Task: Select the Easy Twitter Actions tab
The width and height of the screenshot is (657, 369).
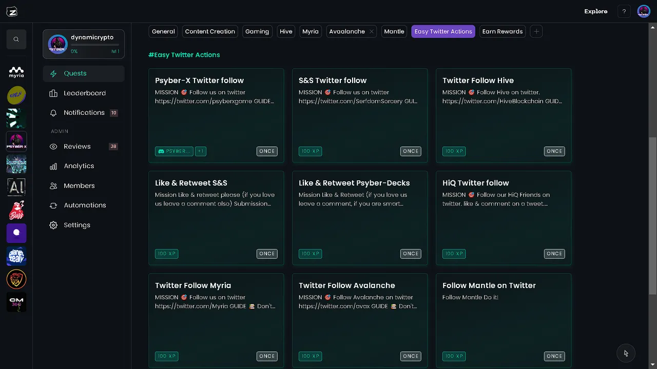Action: tap(443, 31)
